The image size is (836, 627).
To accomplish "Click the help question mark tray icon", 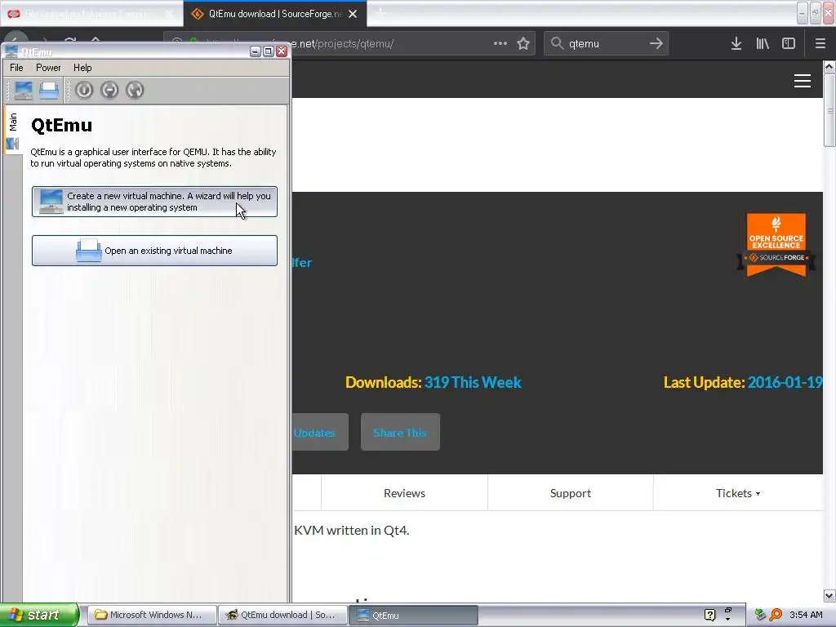I will tap(709, 616).
